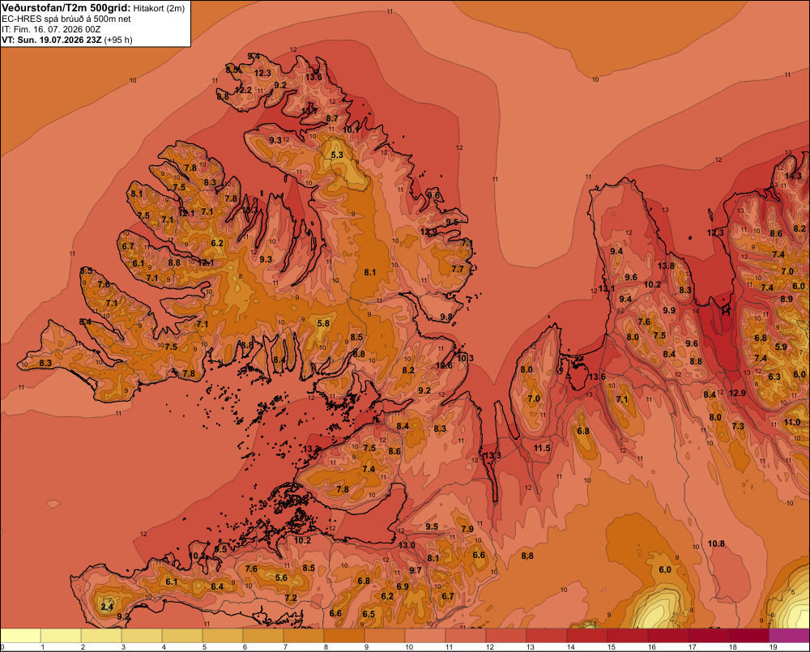Image resolution: width=810 pixels, height=652 pixels.
Task: Select the dark red 18–19 legend swatch
Action: [749, 636]
